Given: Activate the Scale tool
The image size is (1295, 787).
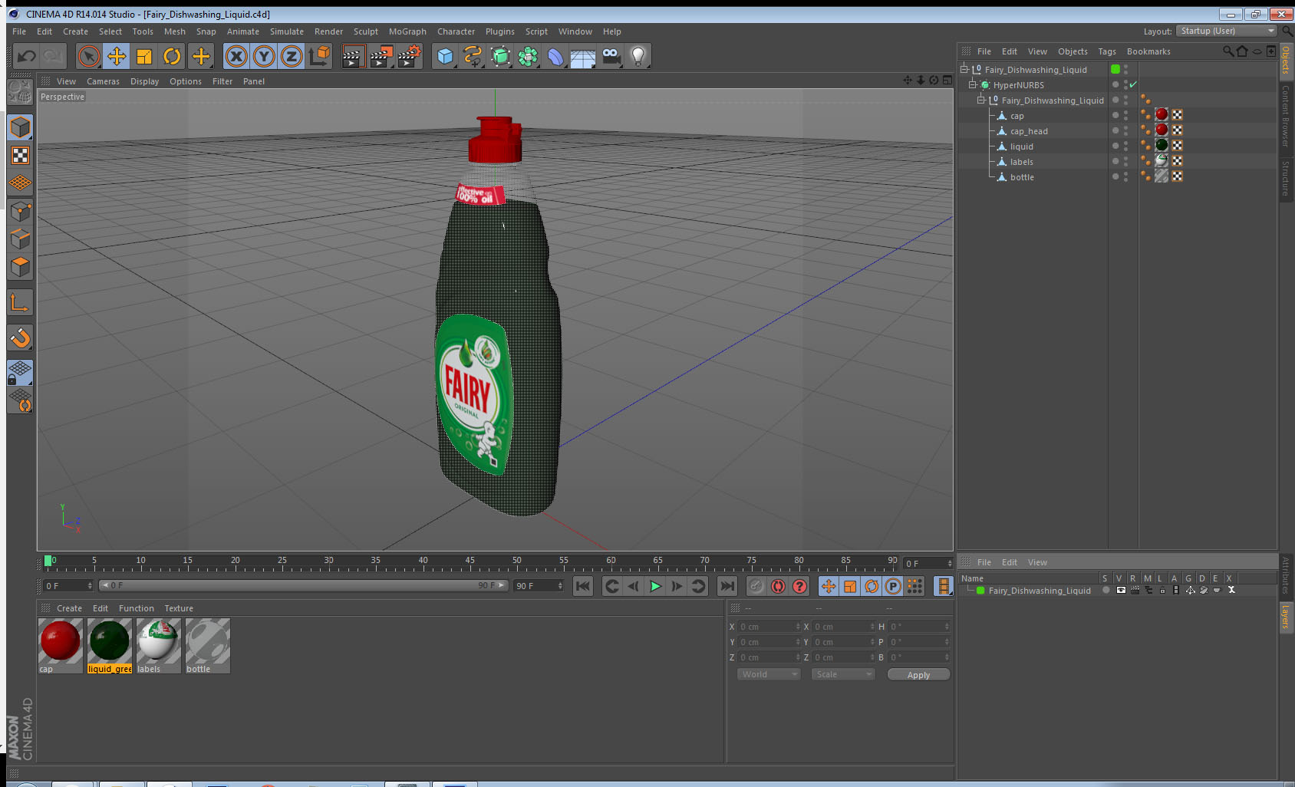Looking at the screenshot, I should [x=144, y=56].
